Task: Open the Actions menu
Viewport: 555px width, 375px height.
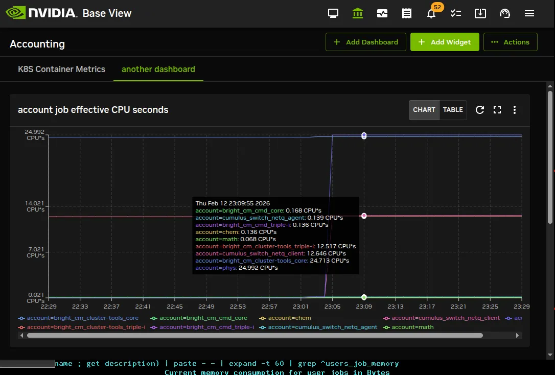Action: 511,42
